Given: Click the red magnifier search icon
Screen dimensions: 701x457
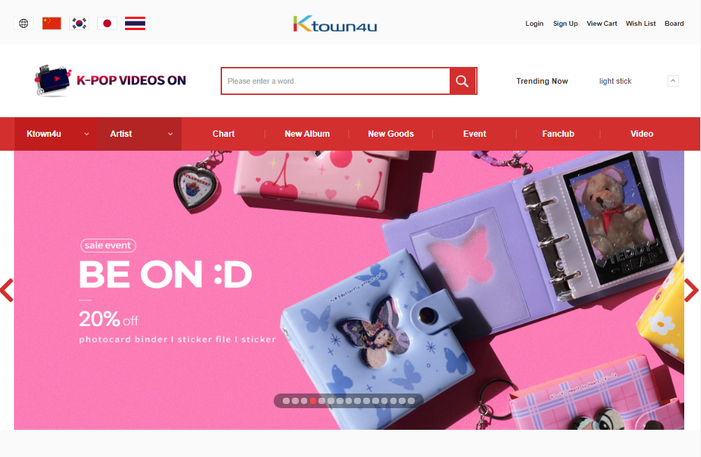Looking at the screenshot, I should [462, 81].
